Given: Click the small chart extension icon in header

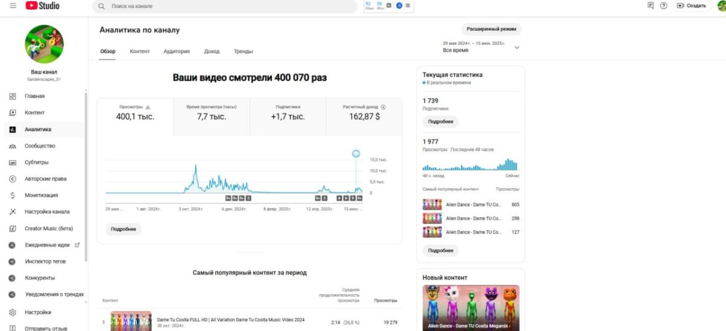Looking at the screenshot, I should [x=390, y=5].
